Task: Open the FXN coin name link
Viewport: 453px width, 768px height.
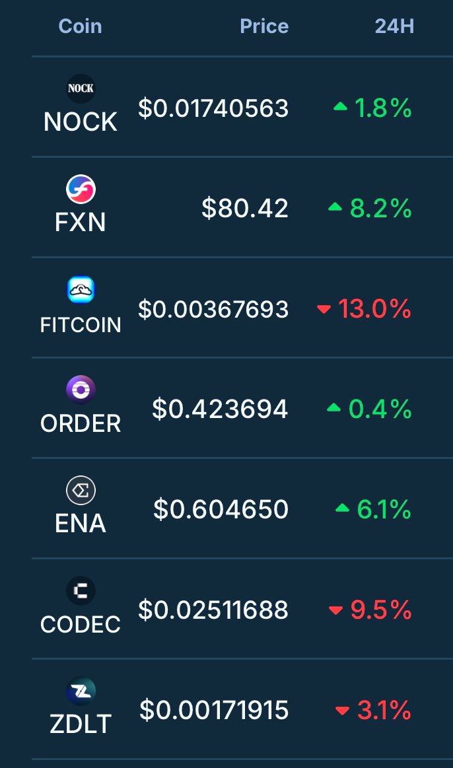Action: coord(81,223)
